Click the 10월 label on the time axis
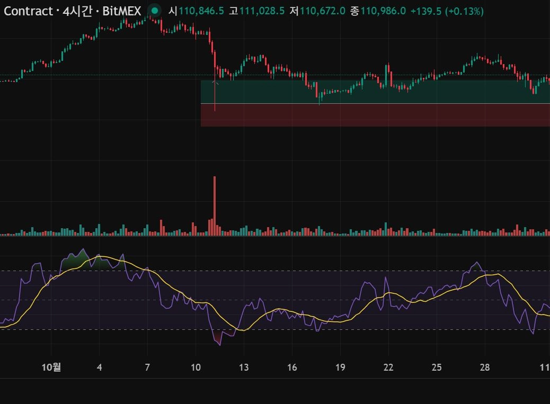 (x=51, y=367)
